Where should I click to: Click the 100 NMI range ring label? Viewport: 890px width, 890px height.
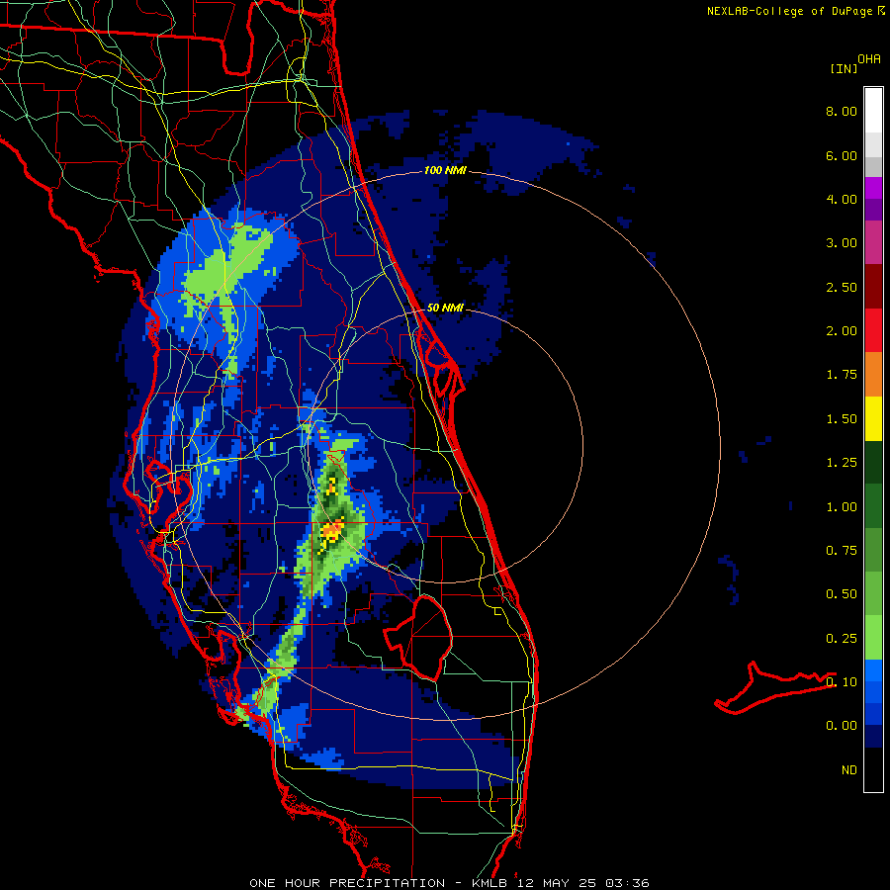(445, 170)
